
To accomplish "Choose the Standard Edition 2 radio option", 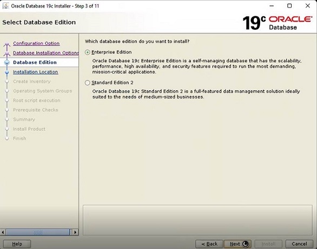I will pyautogui.click(x=87, y=83).
